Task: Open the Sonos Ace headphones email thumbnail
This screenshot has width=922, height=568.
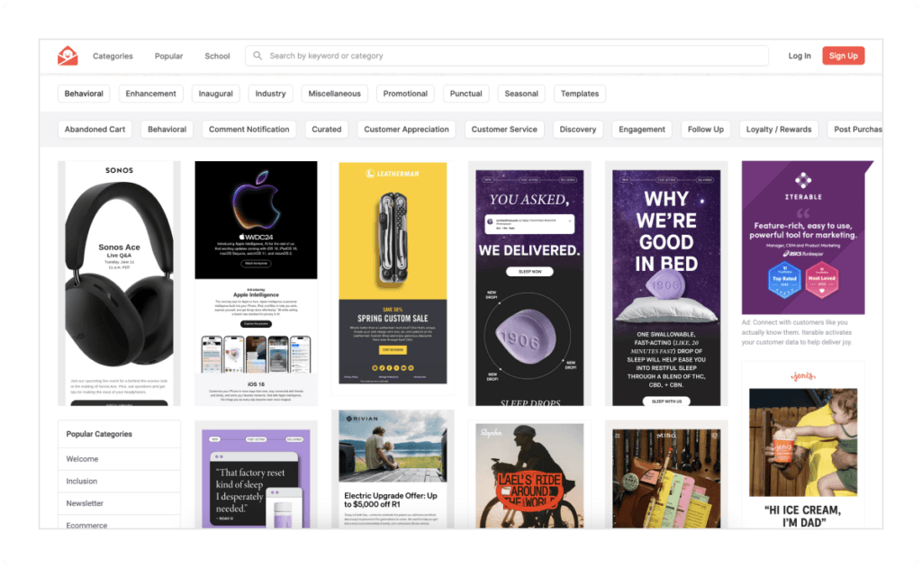Action: (x=119, y=283)
